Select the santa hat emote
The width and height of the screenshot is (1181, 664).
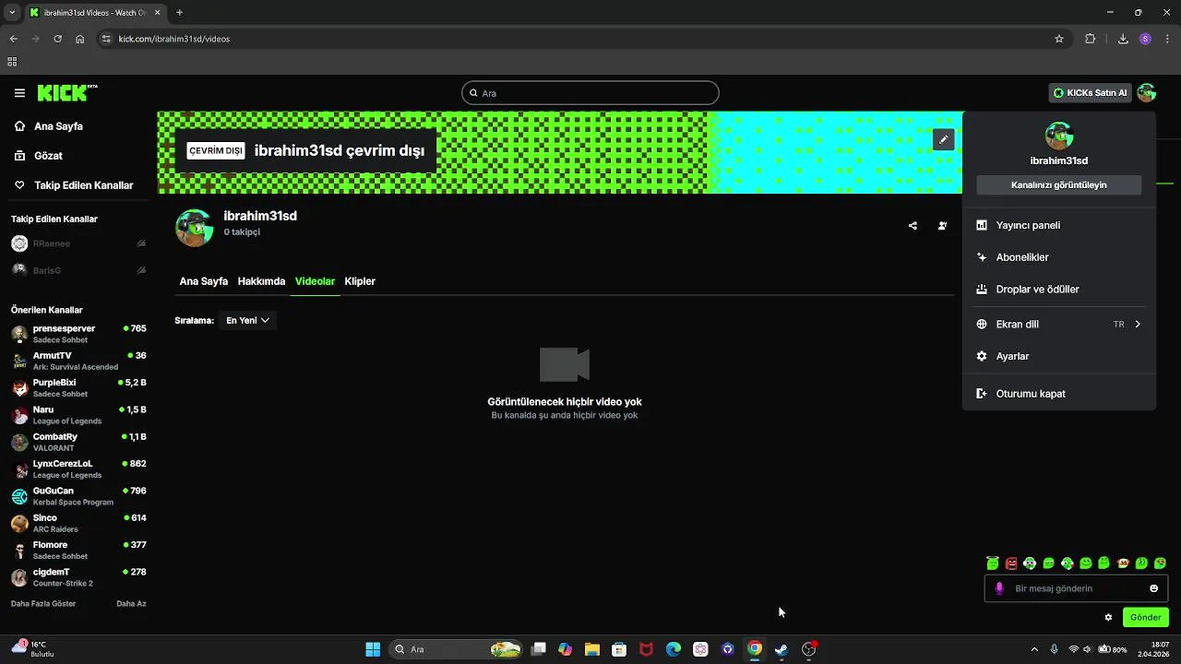tap(1123, 563)
